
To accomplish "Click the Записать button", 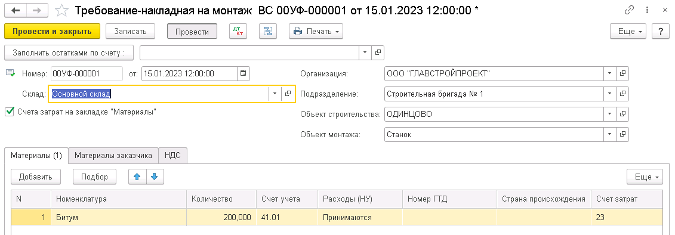I will click(130, 32).
